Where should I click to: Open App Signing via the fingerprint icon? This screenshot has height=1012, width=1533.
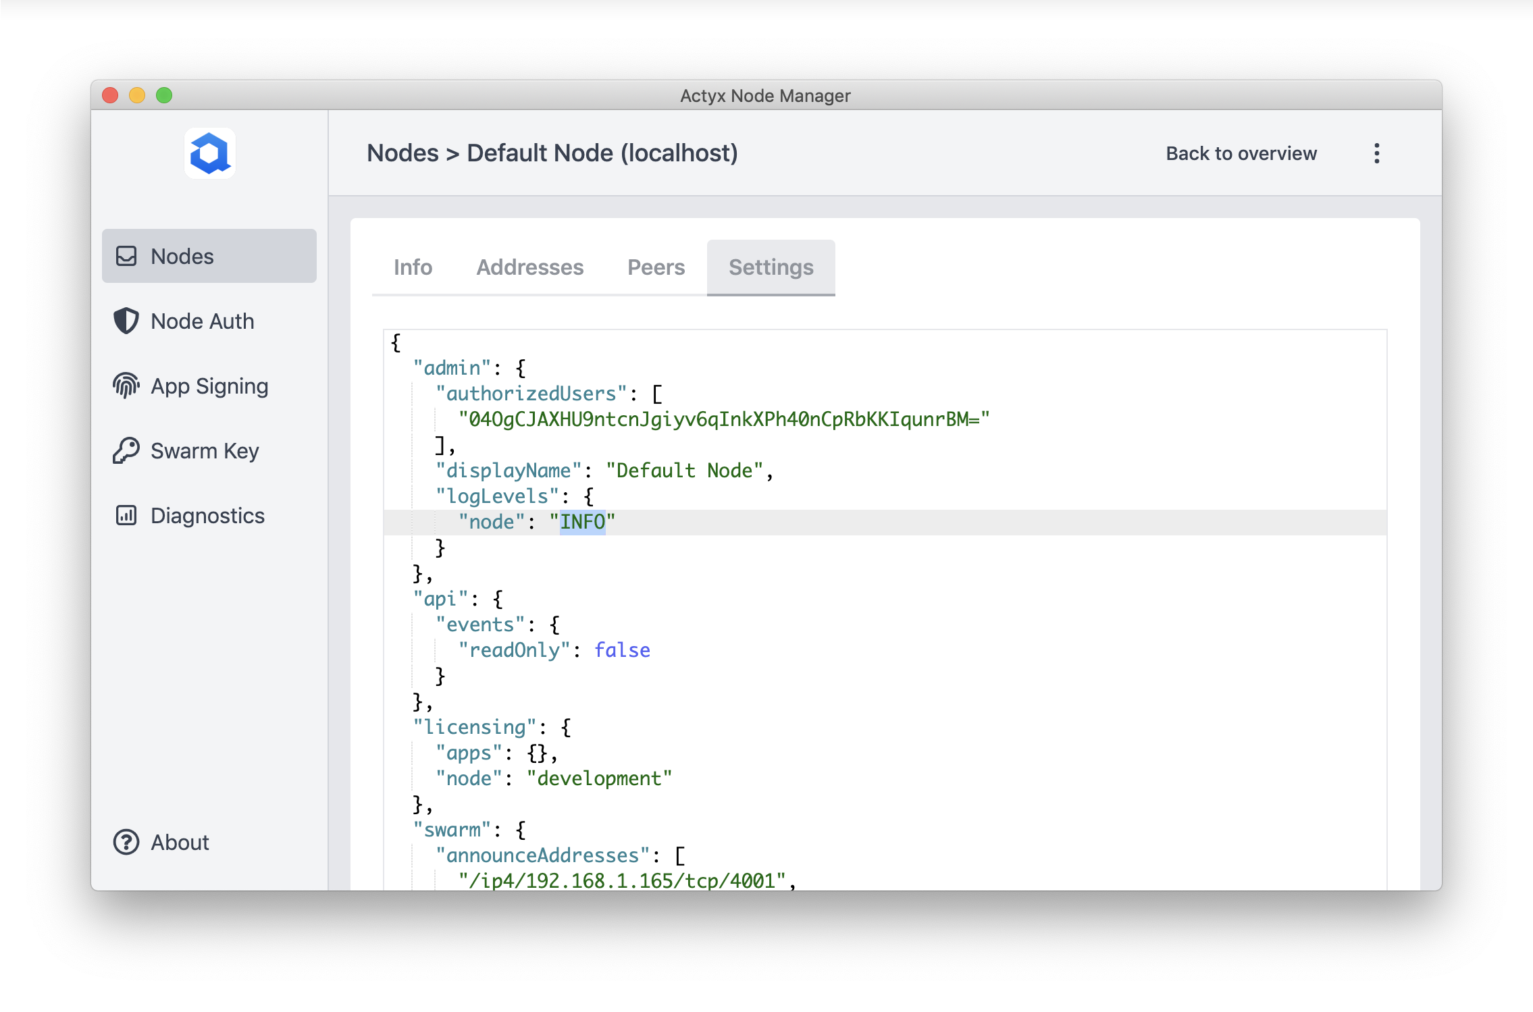pyautogui.click(x=126, y=385)
